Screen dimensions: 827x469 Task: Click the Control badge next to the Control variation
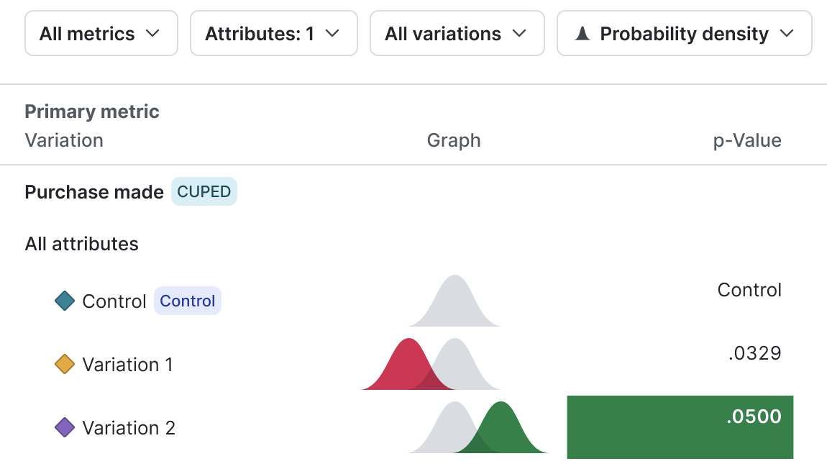click(187, 301)
